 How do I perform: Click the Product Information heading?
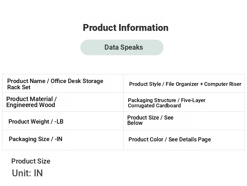point(126,28)
